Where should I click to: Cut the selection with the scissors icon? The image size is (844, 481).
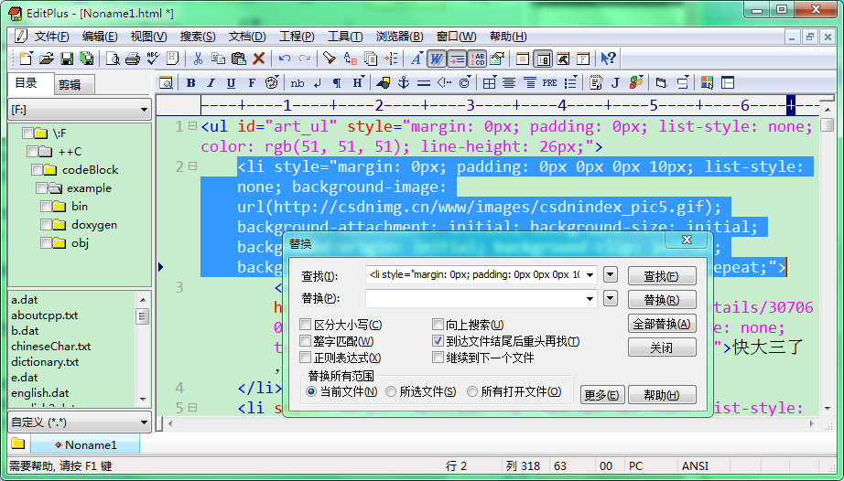coord(198,58)
